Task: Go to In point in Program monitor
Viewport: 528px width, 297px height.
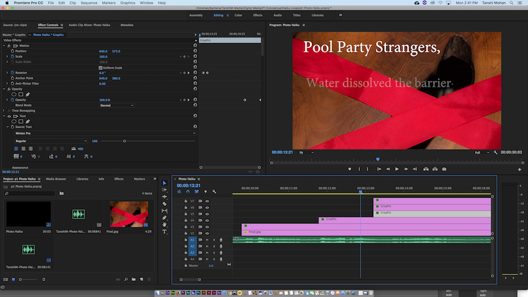Action: point(379,169)
